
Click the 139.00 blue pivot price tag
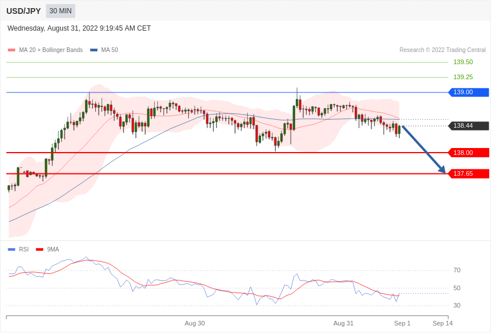click(x=468, y=92)
